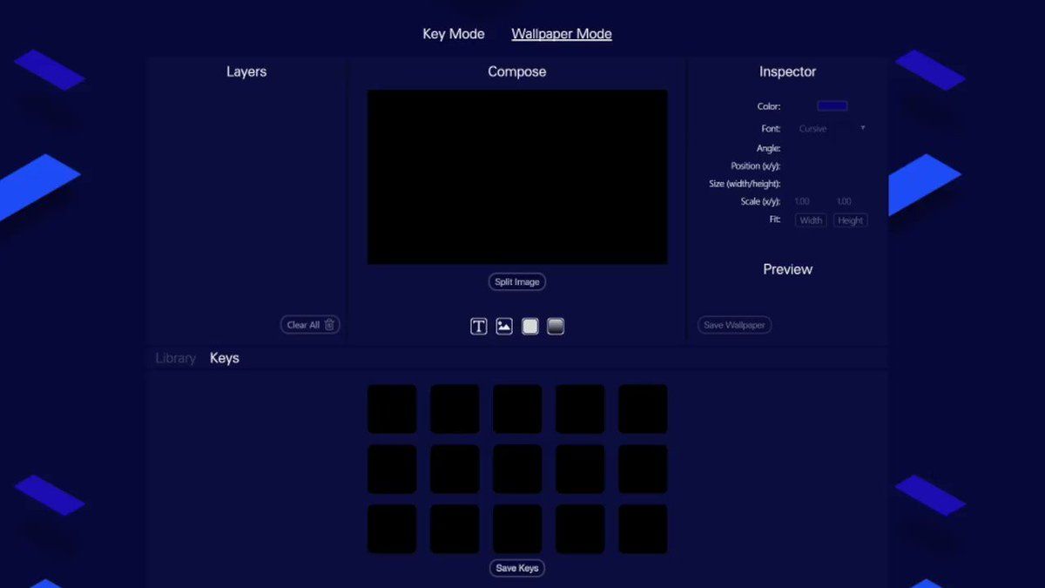
Task: Click the Save Keys button
Action: pos(517,568)
